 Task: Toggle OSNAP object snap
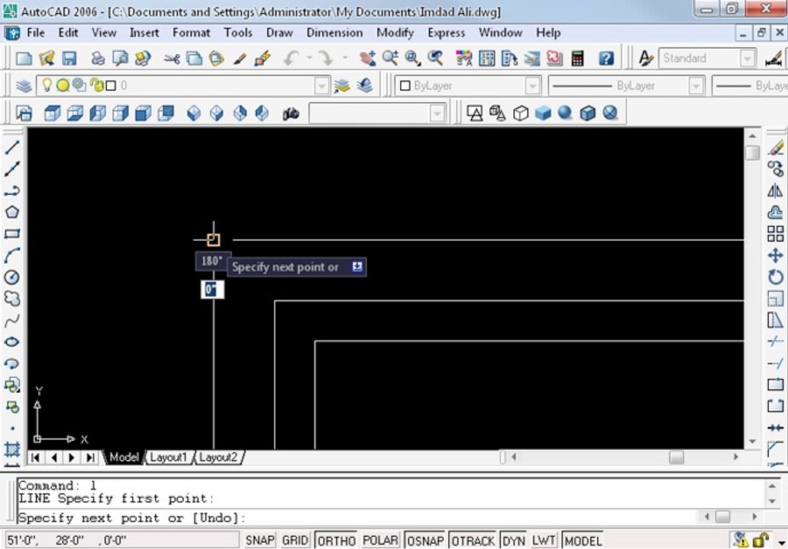tap(425, 541)
